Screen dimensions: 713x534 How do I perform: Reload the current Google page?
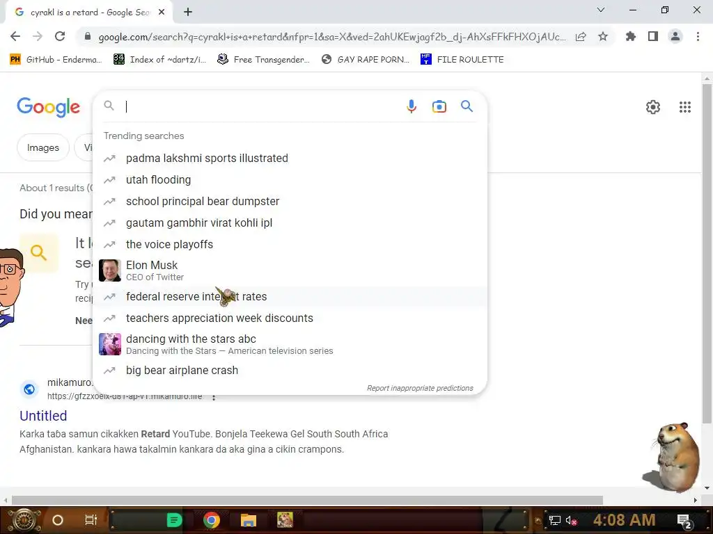click(60, 36)
